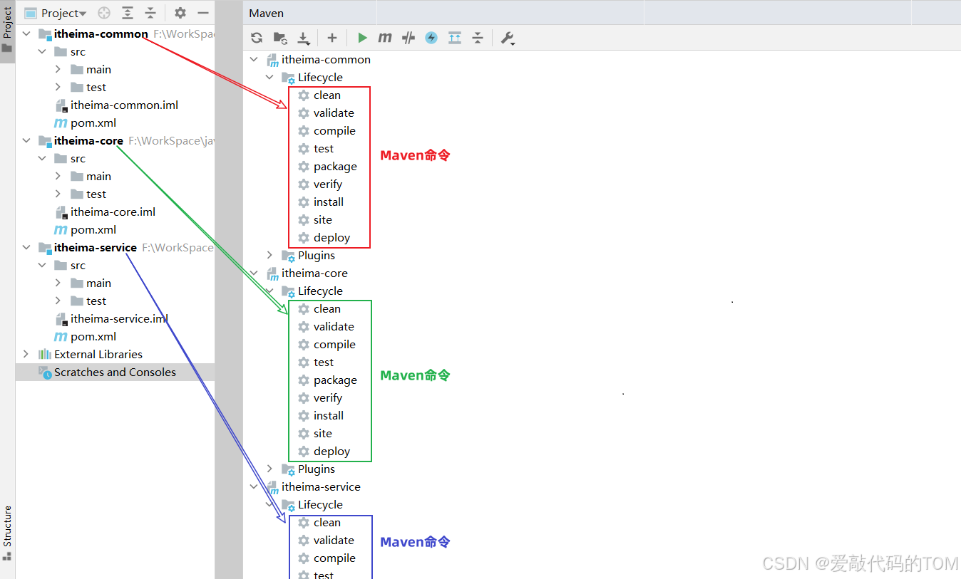Select main folder under itheima-service
961x579 pixels.
pyautogui.click(x=91, y=283)
